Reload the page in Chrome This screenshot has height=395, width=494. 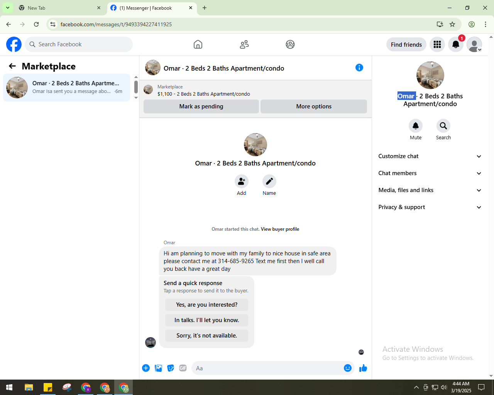[36, 24]
